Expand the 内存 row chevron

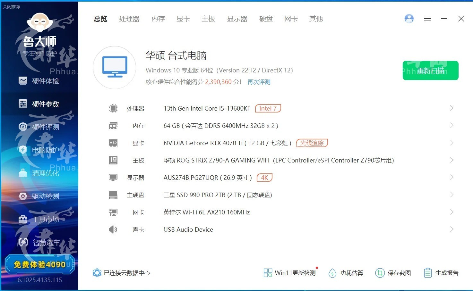point(451,126)
